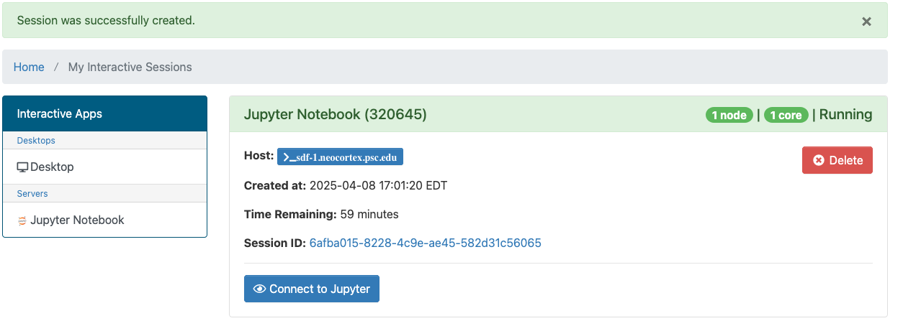Click the Running status label
This screenshot has width=903, height=326.
coord(845,114)
